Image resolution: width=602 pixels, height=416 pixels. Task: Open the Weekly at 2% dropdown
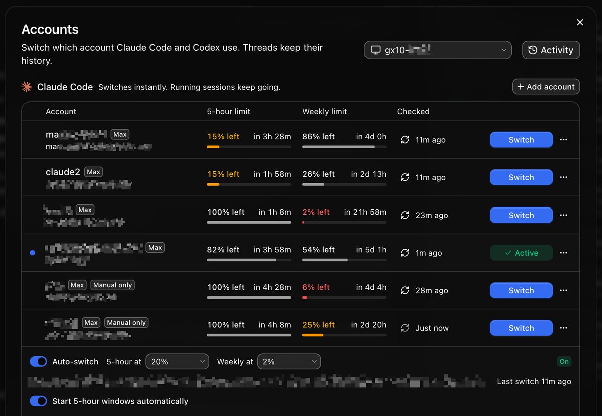coord(289,361)
